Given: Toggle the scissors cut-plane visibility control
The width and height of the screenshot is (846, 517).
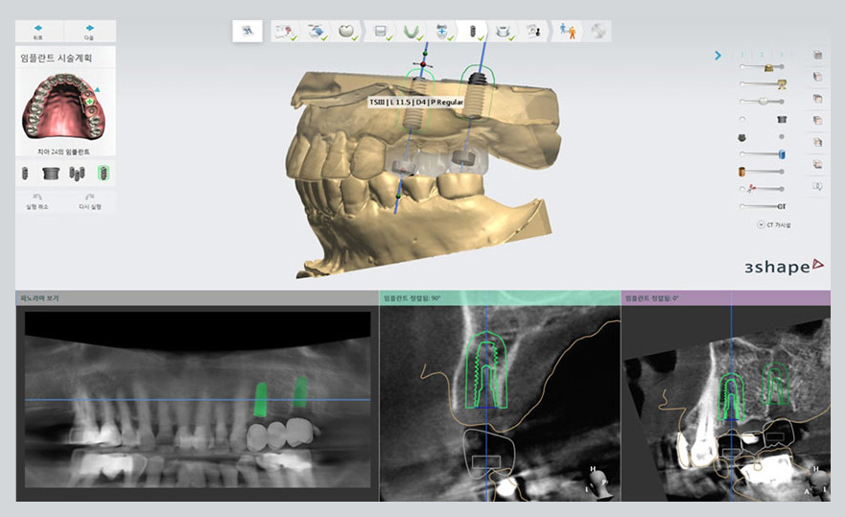Looking at the screenshot, I should pyautogui.click(x=750, y=188).
